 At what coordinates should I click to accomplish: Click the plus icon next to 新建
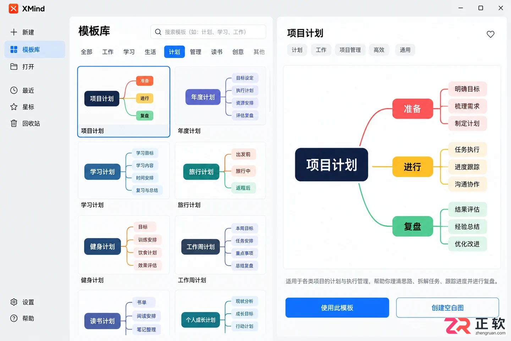tap(14, 32)
